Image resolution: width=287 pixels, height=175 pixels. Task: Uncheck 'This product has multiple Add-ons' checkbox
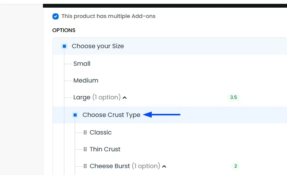pos(56,16)
